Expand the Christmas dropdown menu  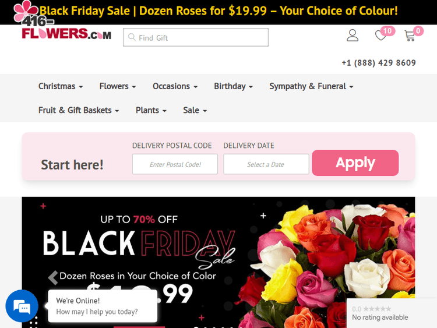point(61,86)
